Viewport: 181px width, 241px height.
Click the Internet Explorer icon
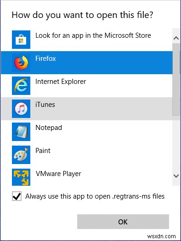[21, 86]
